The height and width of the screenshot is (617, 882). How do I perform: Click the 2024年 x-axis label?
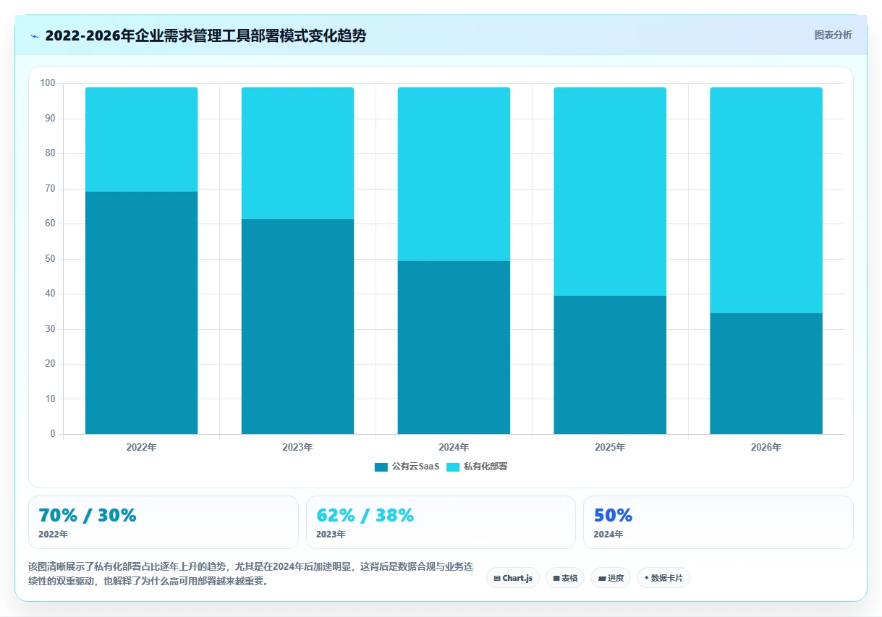click(x=454, y=447)
